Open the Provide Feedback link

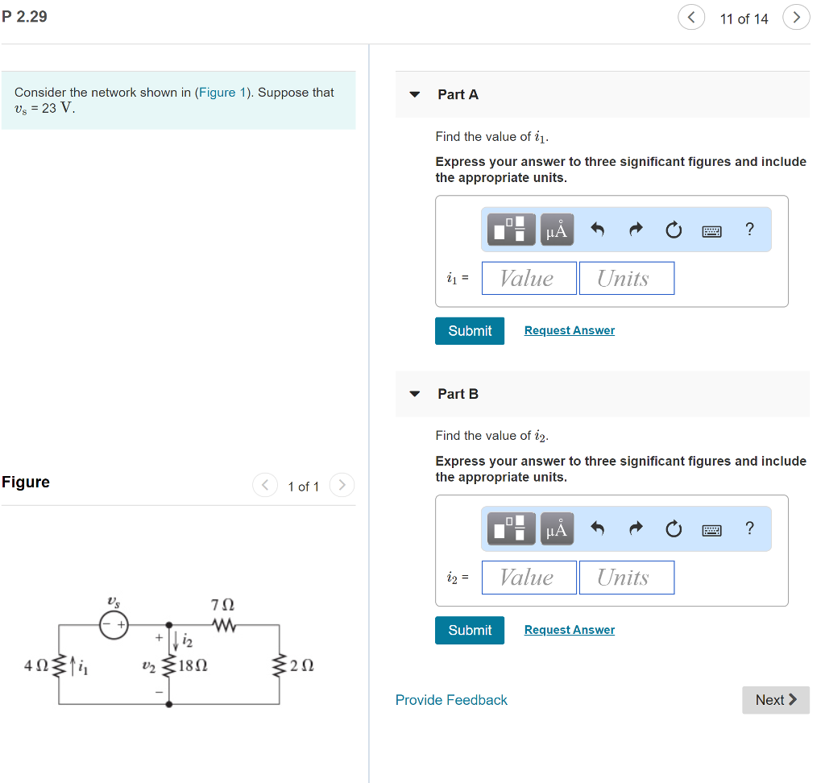coord(451,700)
